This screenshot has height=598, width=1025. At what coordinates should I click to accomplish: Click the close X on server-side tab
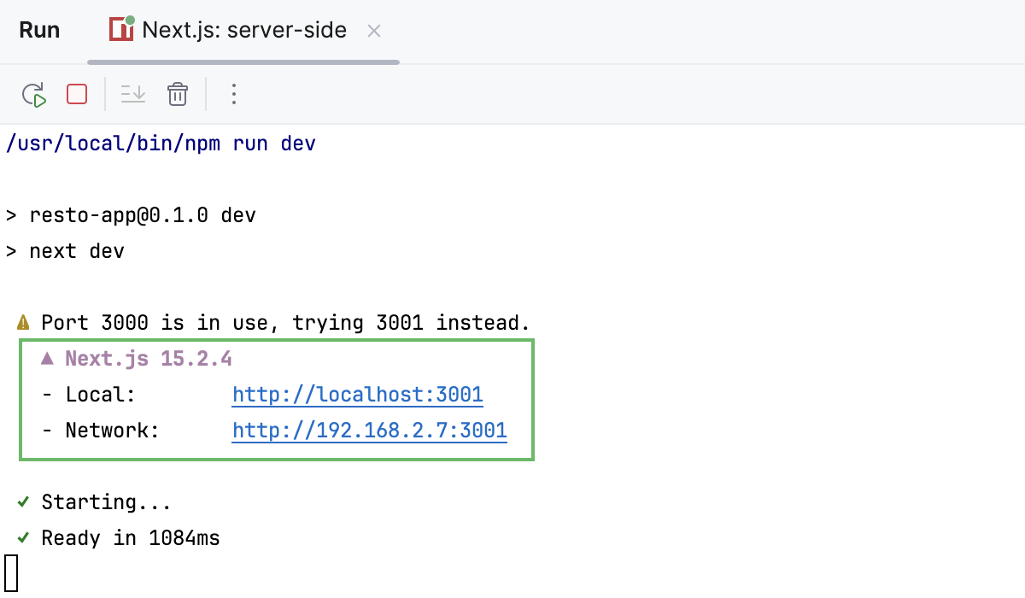pos(373,31)
